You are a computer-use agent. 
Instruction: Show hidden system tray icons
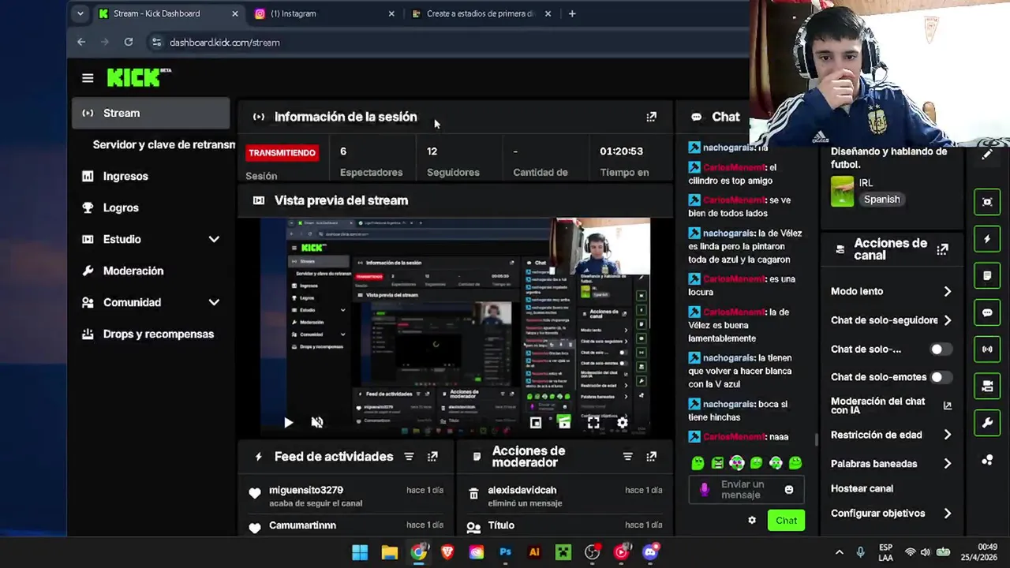tap(839, 552)
